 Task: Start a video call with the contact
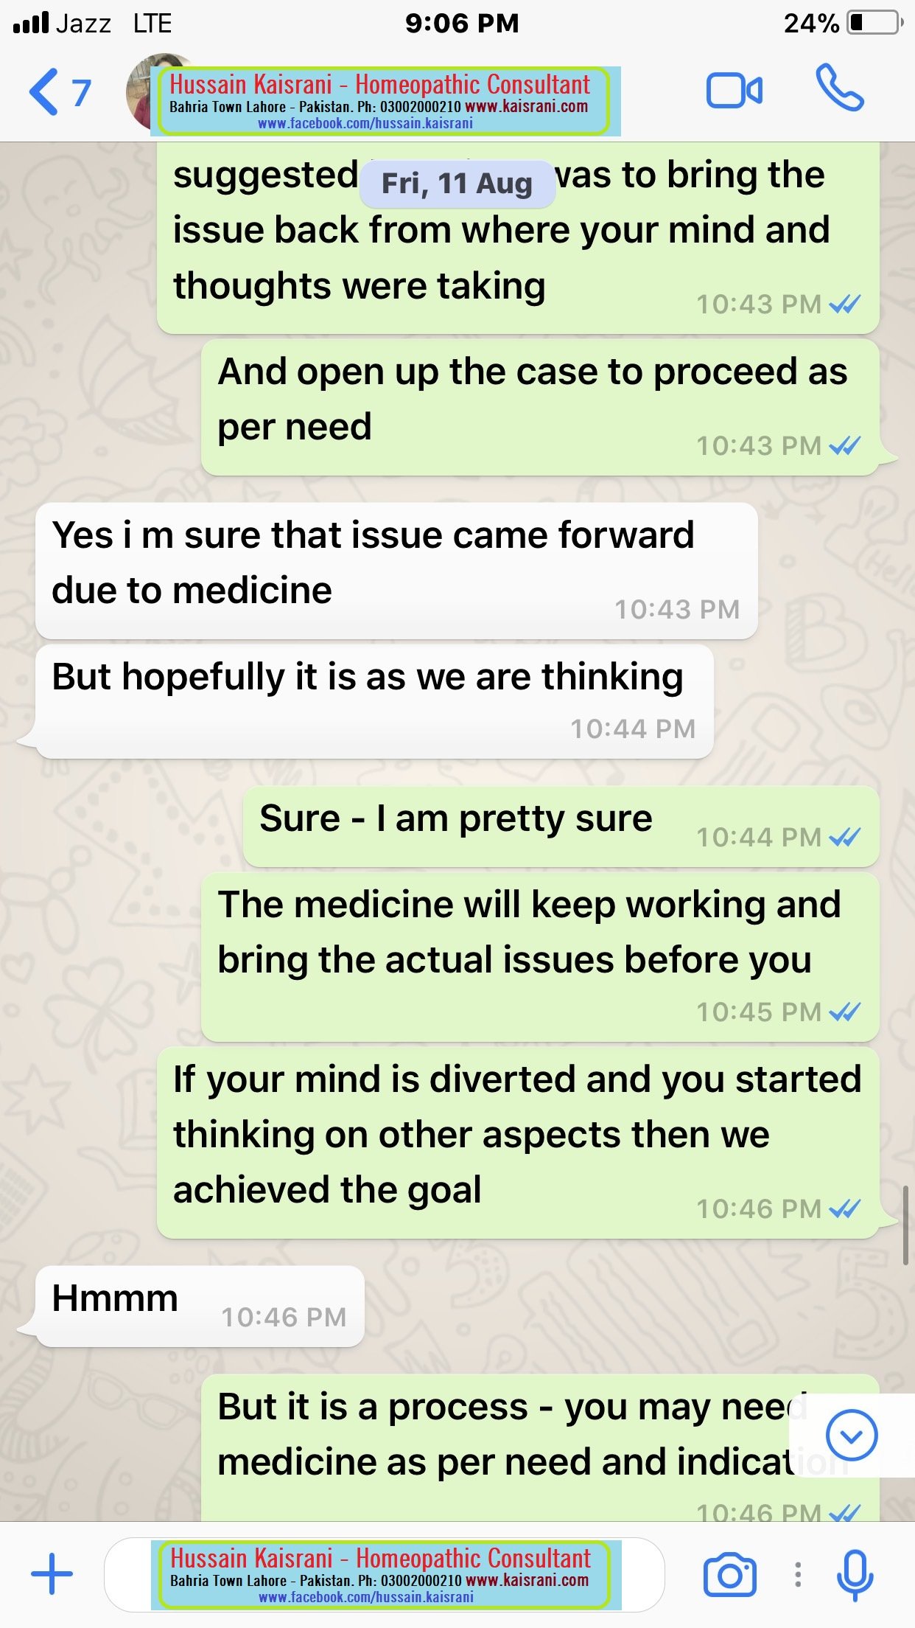click(734, 91)
